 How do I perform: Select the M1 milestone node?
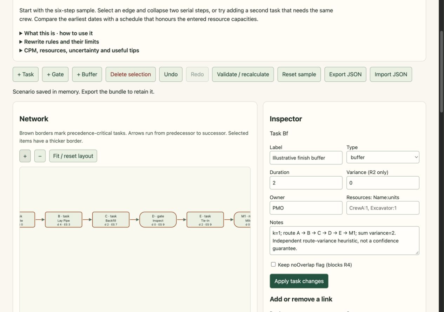coord(242,220)
